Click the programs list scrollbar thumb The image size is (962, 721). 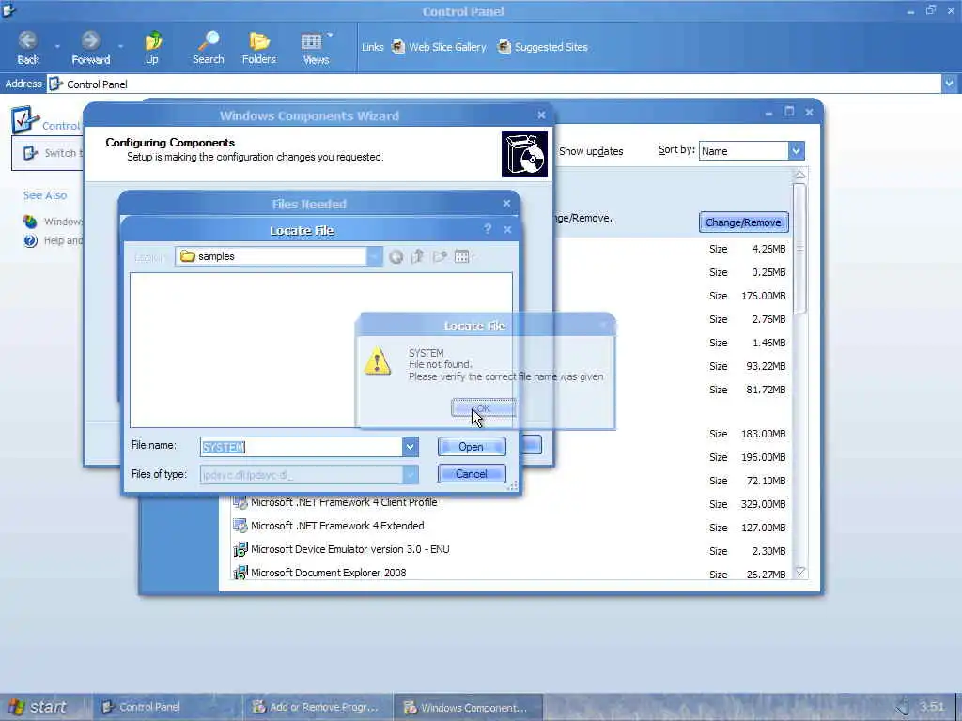pos(800,248)
